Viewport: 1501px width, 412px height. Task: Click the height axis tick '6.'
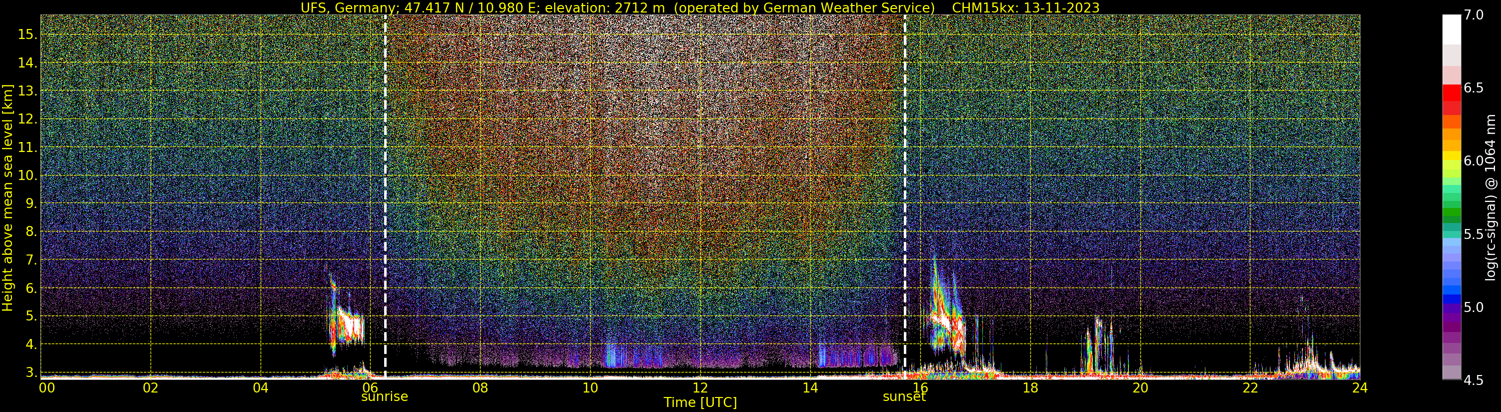pos(31,288)
